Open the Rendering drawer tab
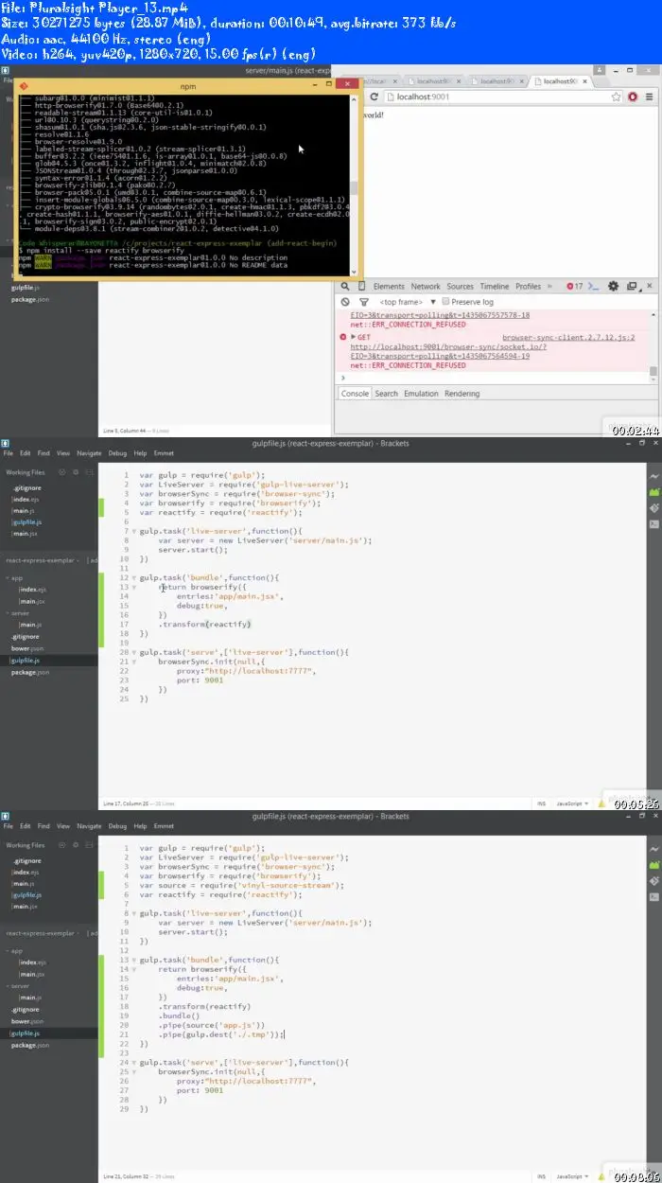Image resolution: width=662 pixels, height=1183 pixels. [462, 394]
